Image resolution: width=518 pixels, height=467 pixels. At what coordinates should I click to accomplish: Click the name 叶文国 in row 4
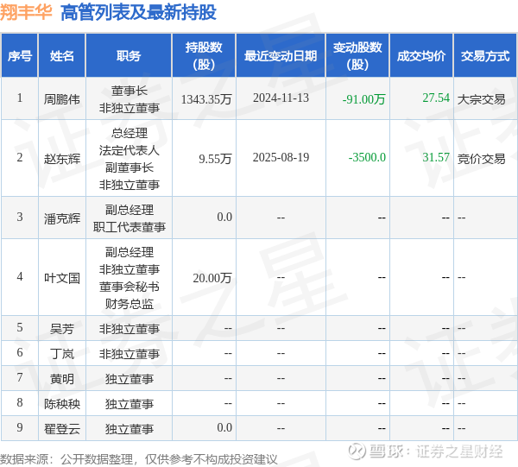(x=62, y=278)
